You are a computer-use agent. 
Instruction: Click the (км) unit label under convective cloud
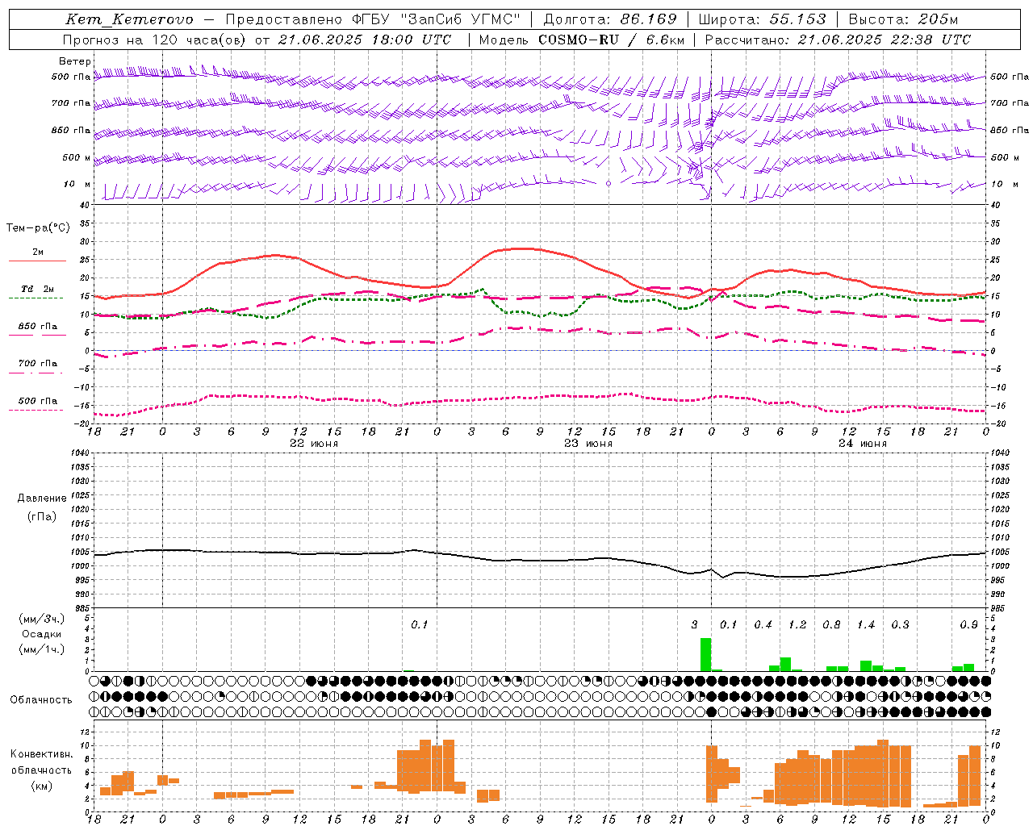[41, 786]
